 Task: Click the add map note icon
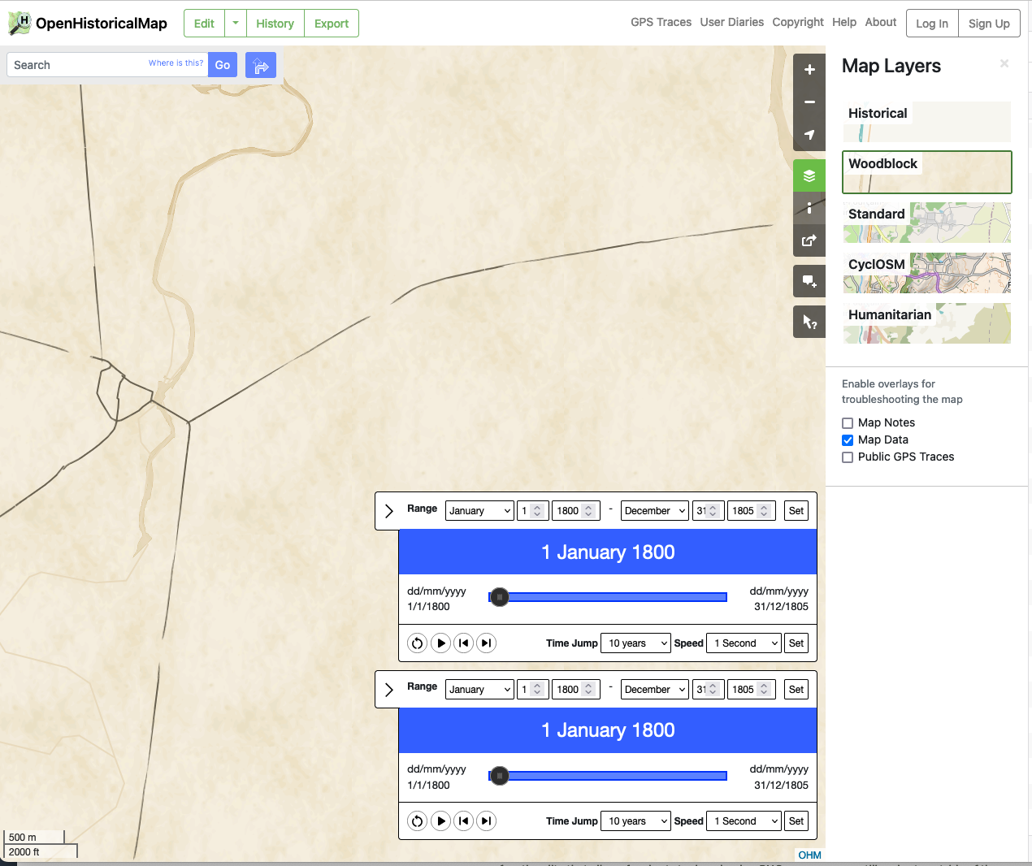click(809, 280)
